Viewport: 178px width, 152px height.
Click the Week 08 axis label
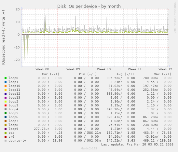(x=42, y=69)
